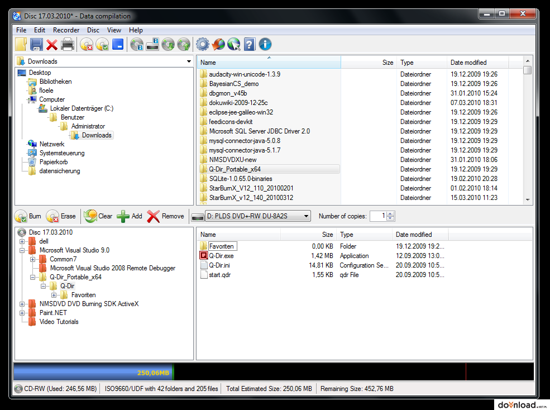The width and height of the screenshot is (550, 410).
Task: Expand the Paint.NET tree node
Action: point(22,313)
